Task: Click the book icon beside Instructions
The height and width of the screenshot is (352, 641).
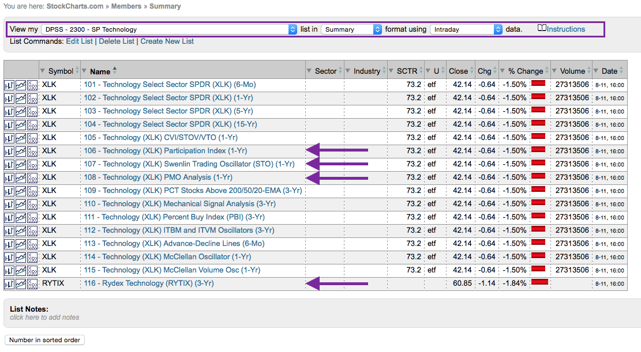Action: [x=542, y=29]
